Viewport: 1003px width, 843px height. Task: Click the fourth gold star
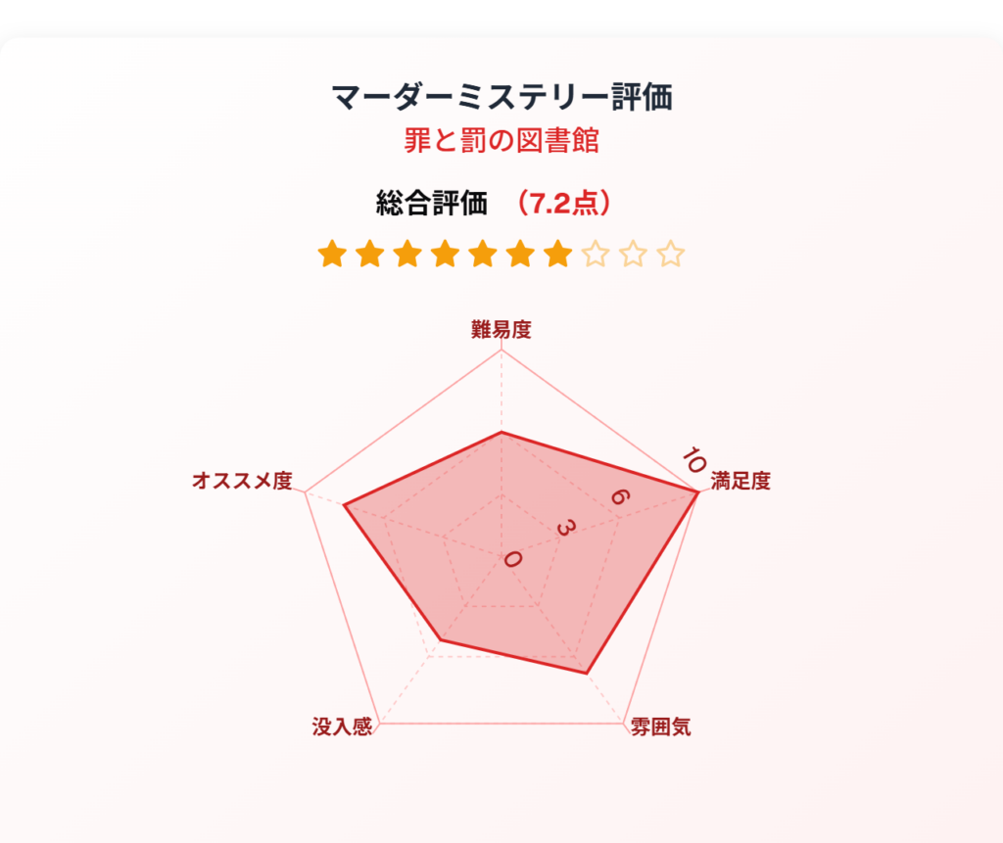446,254
